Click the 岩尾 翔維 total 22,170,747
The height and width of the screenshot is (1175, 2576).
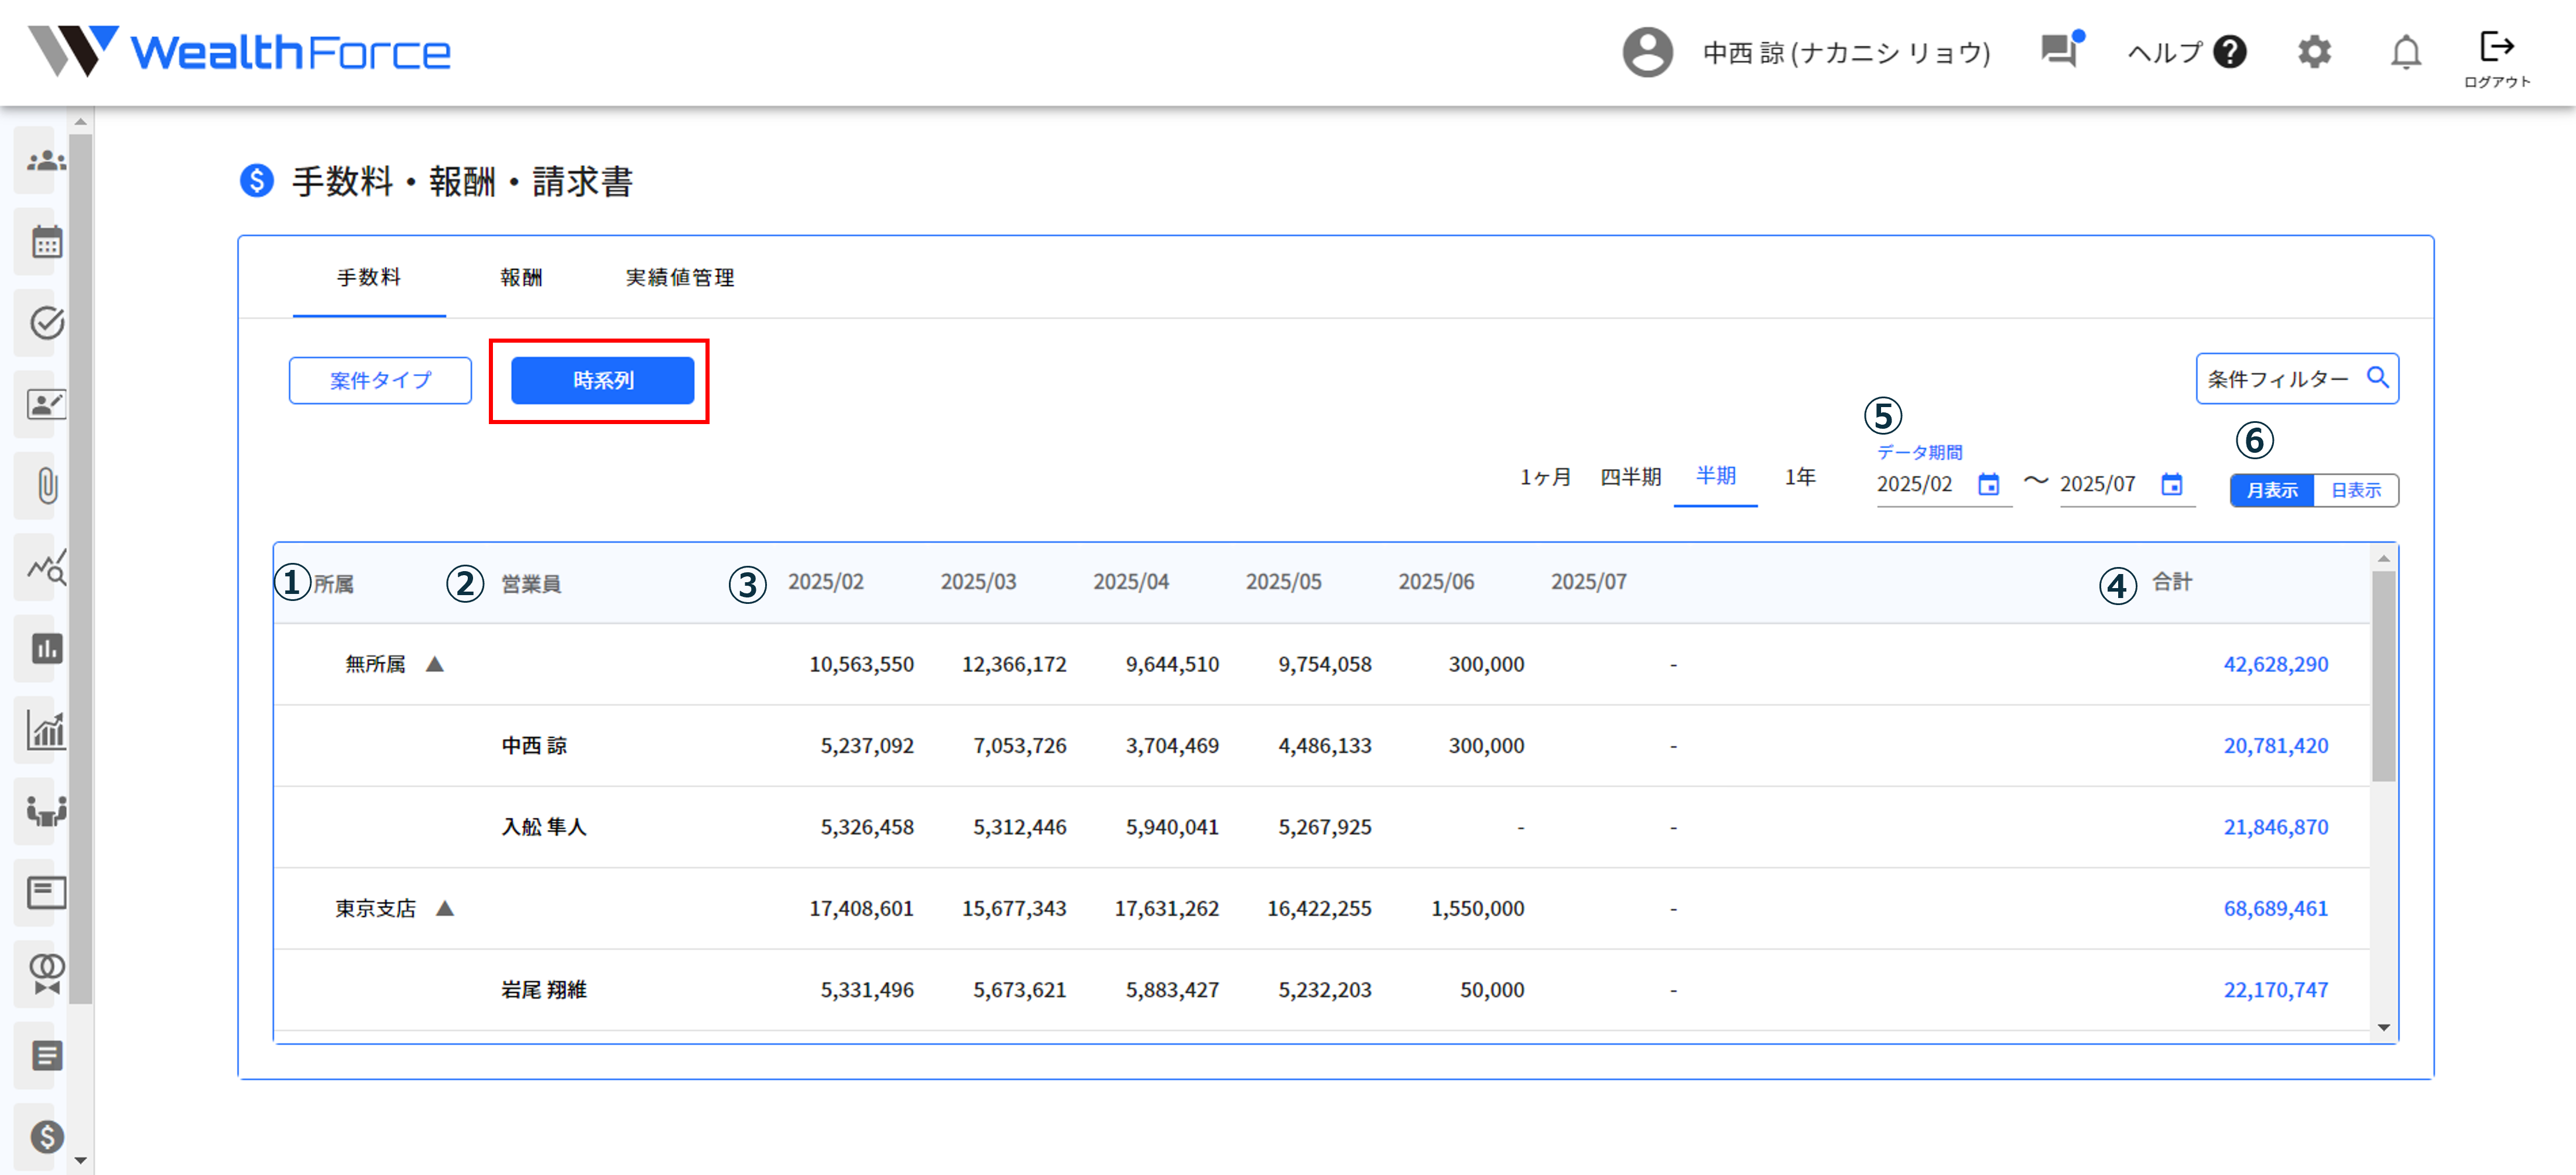pos(2275,990)
